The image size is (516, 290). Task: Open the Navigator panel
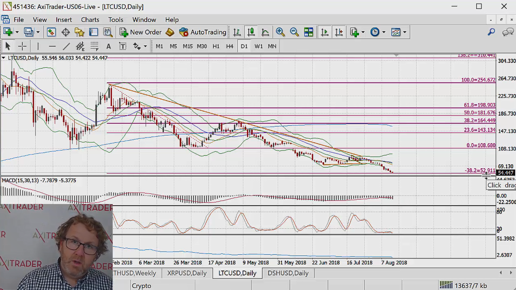[x=80, y=32]
